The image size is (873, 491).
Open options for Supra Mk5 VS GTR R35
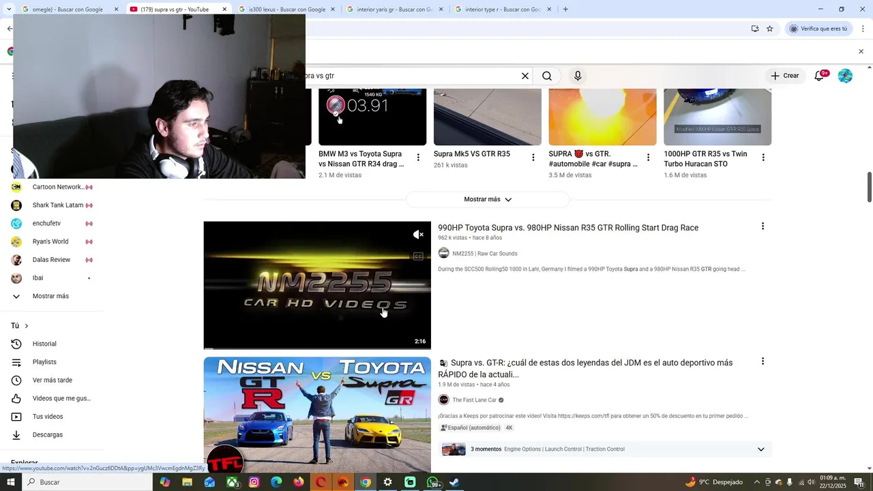pos(533,158)
